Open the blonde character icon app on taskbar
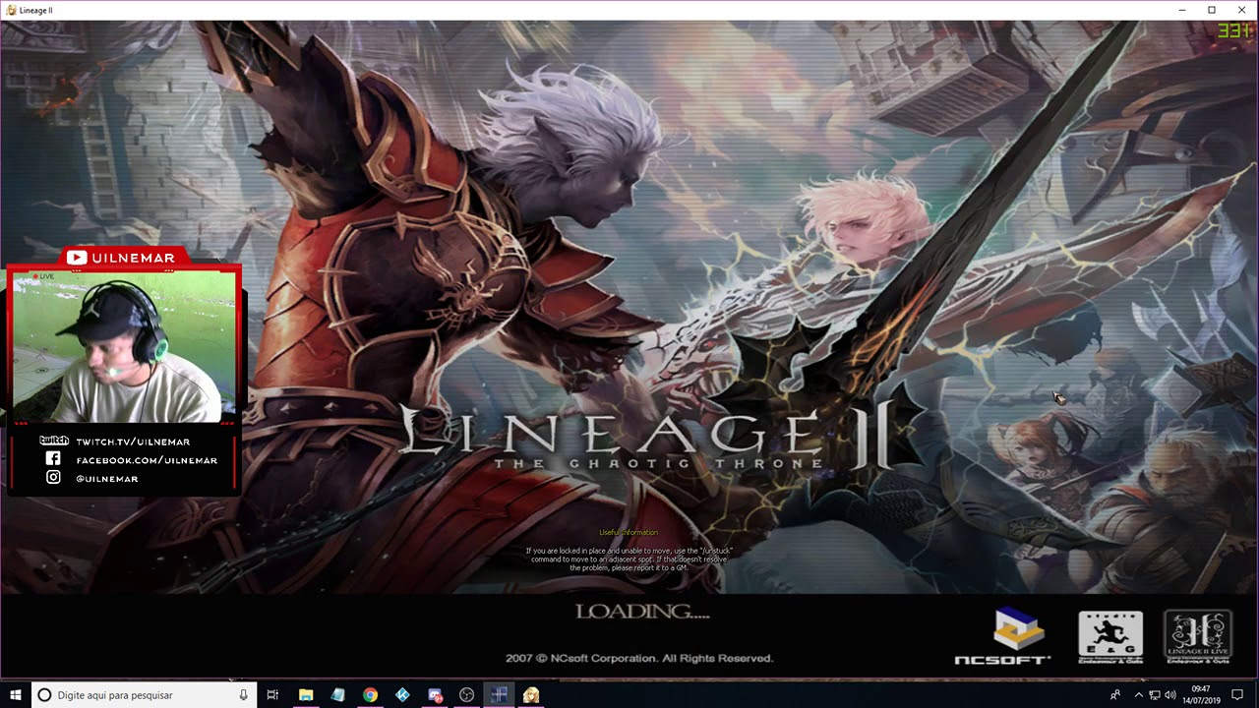This screenshot has width=1259, height=708. (x=532, y=694)
